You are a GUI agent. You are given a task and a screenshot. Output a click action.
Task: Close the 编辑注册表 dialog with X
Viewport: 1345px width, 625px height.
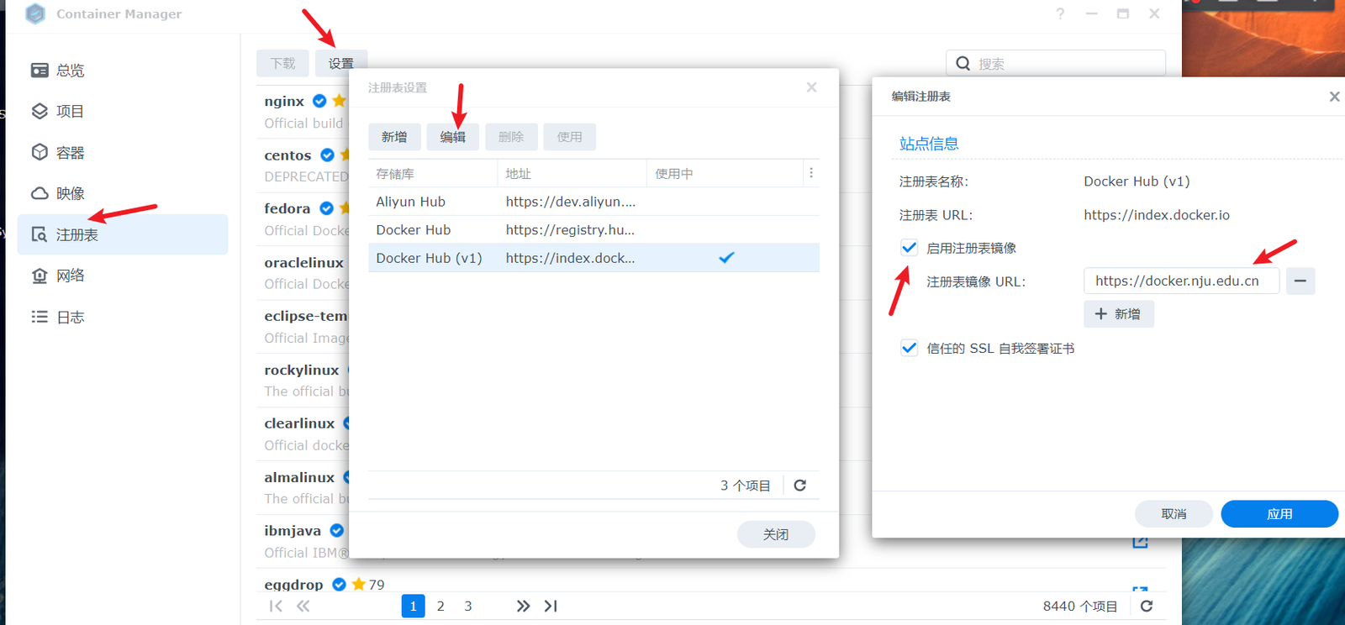pyautogui.click(x=1334, y=97)
